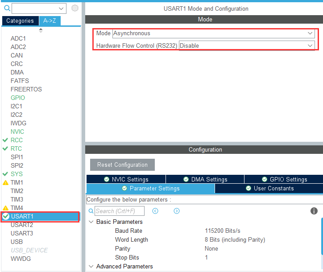This screenshot has width=323, height=272.
Task: Click the RTC green checkmark
Action: pyautogui.click(x=5, y=148)
